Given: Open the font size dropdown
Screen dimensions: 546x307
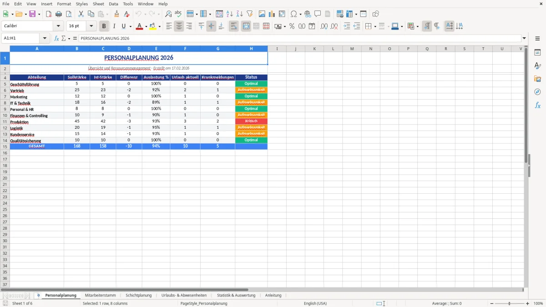Looking at the screenshot, I should (x=91, y=26).
